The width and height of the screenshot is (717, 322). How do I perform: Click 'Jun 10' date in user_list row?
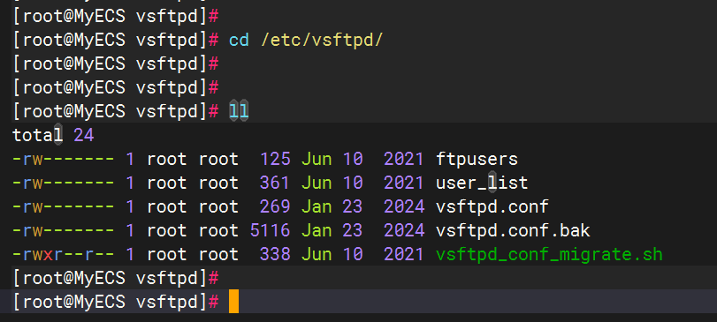click(x=332, y=183)
